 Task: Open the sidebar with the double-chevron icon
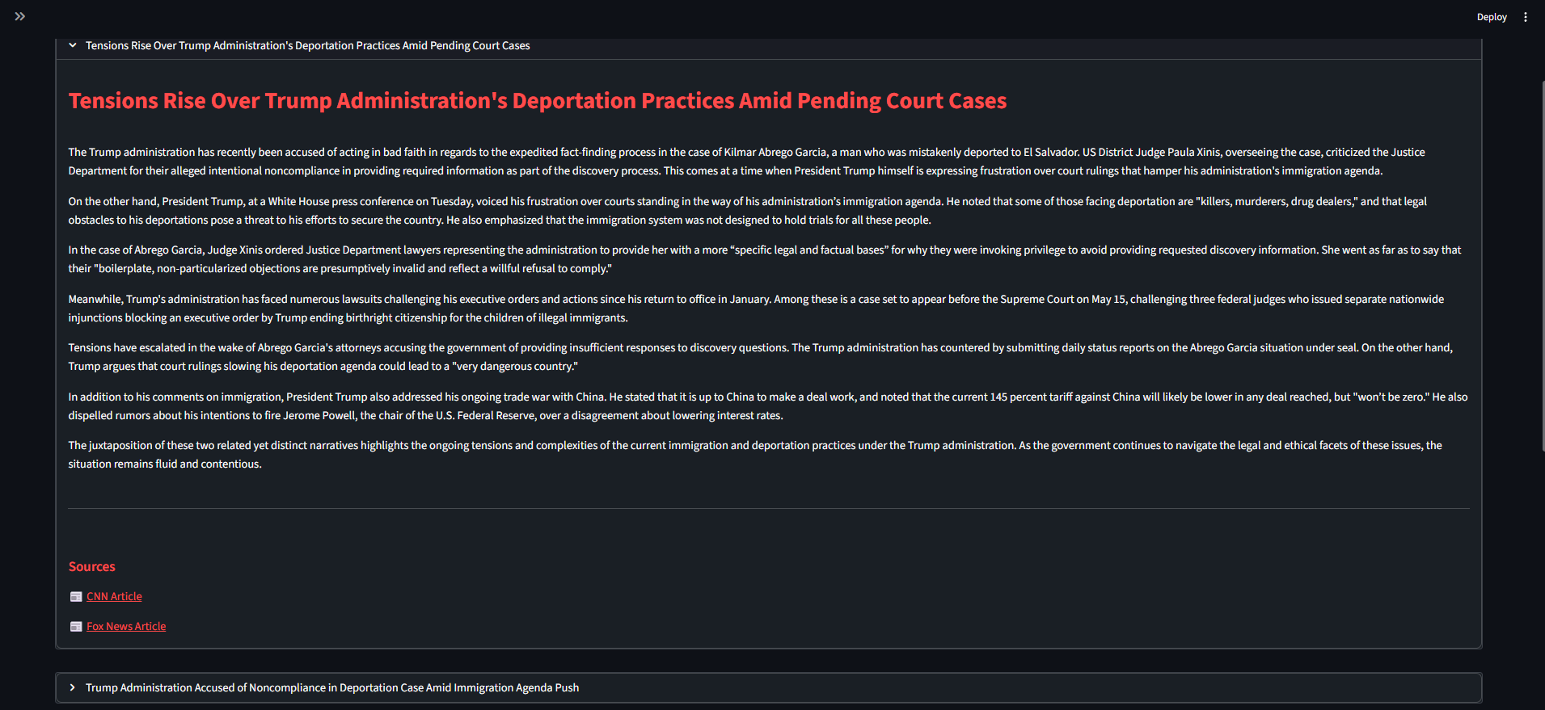click(x=20, y=16)
